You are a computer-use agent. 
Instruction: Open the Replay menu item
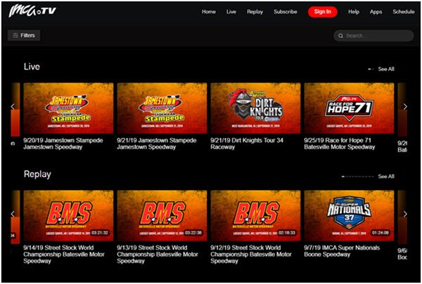point(255,12)
